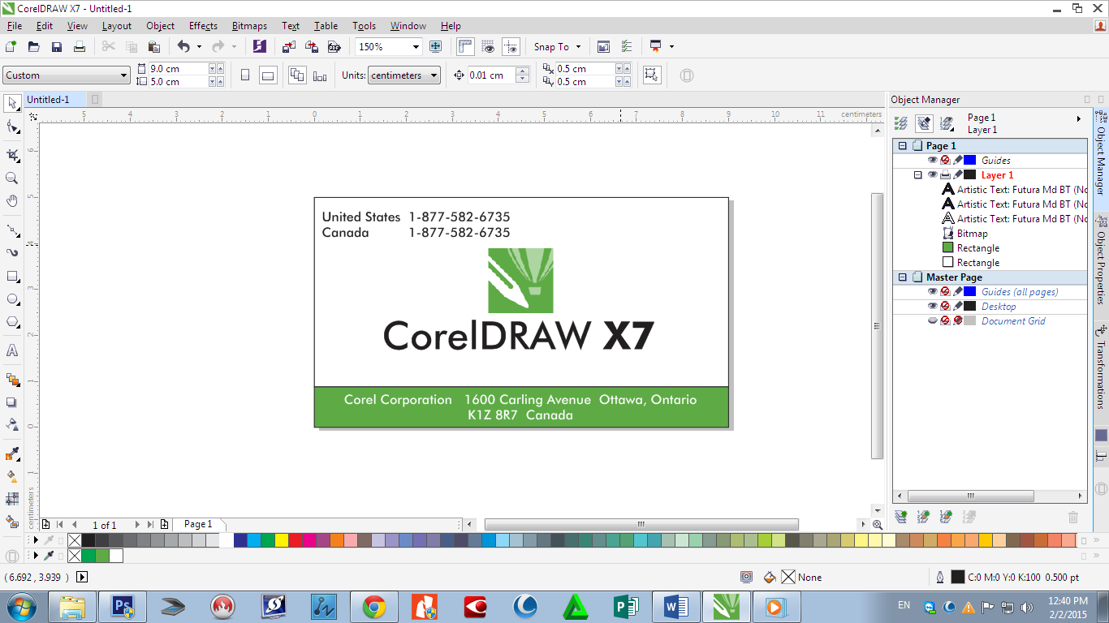The image size is (1109, 623).
Task: Open Google Chrome from the taskbar
Action: pos(374,606)
